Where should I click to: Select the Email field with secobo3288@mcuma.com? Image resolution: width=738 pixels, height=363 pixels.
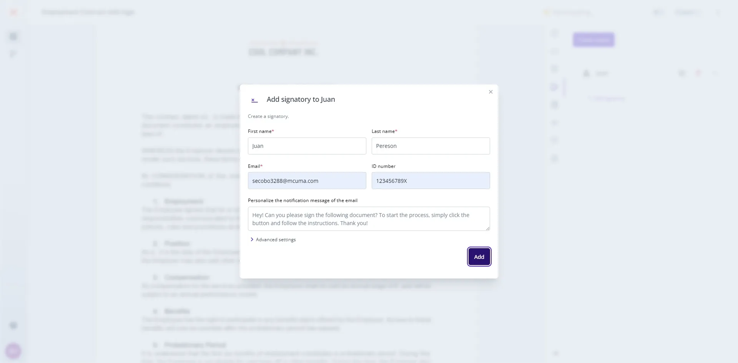(x=307, y=181)
